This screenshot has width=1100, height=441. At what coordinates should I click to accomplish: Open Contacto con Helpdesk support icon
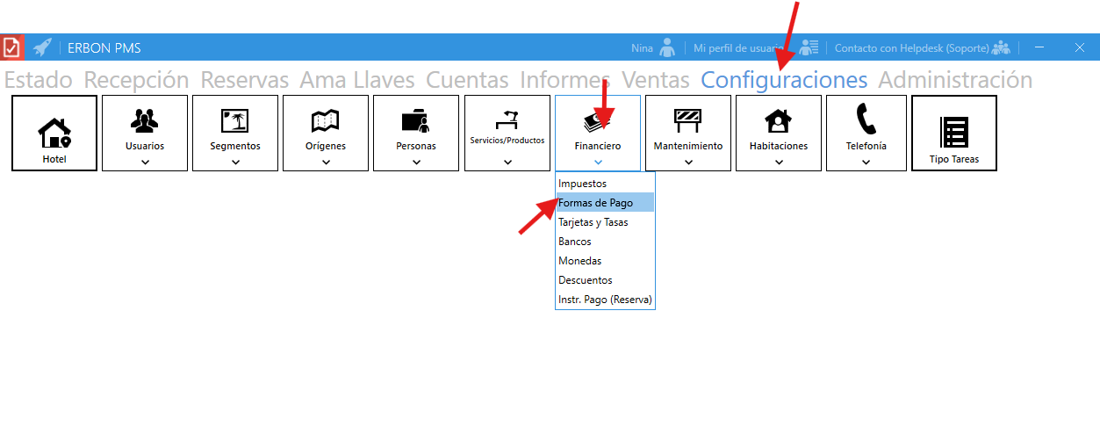1001,47
